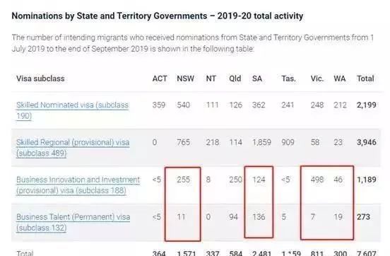
Task: Open Skilled Regional provisional visa subclass 489 link
Action: tap(73, 148)
